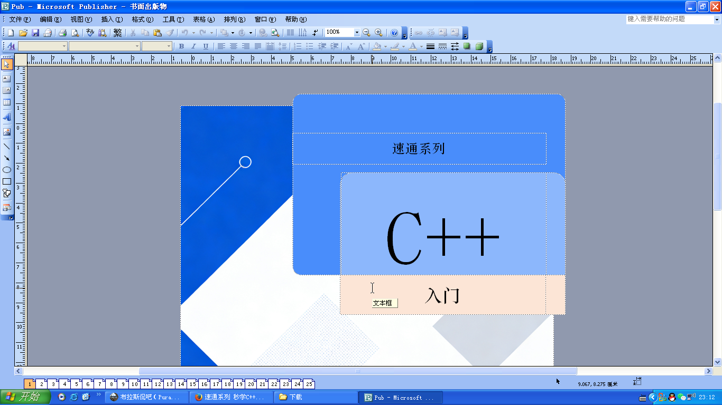
Task: Toggle Bold formatting
Action: point(181,46)
